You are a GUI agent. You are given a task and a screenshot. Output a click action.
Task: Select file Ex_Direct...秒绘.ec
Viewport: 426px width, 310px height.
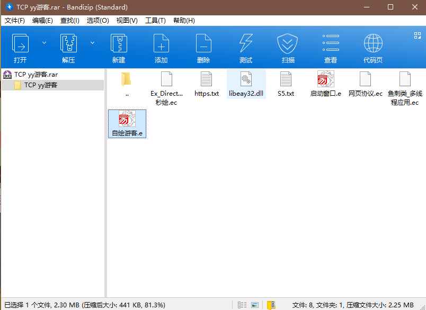pos(166,88)
